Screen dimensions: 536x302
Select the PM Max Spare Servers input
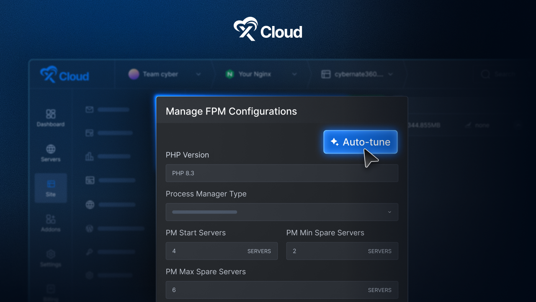click(x=282, y=290)
